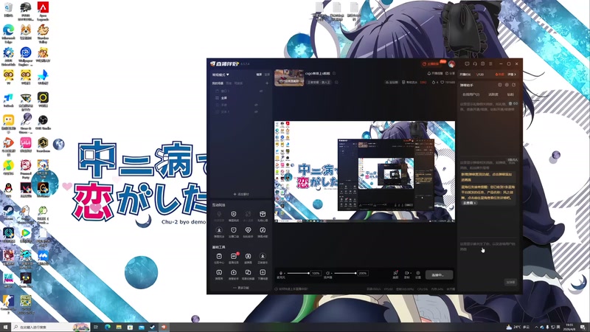Click the send button in the chat box
The image size is (590, 332).
510,282
